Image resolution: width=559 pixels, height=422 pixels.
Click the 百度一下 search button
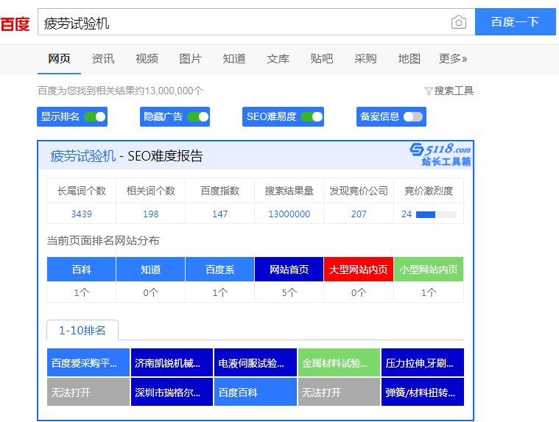[515, 22]
